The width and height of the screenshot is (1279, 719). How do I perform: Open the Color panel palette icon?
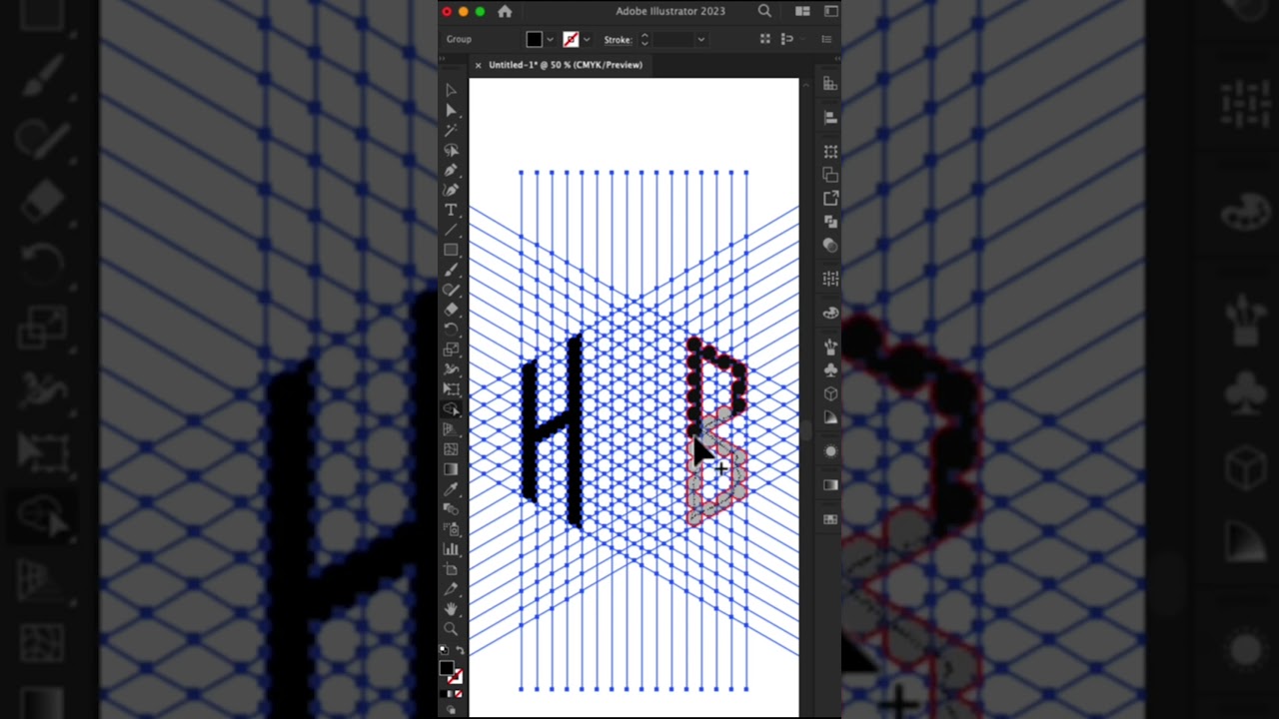(830, 313)
